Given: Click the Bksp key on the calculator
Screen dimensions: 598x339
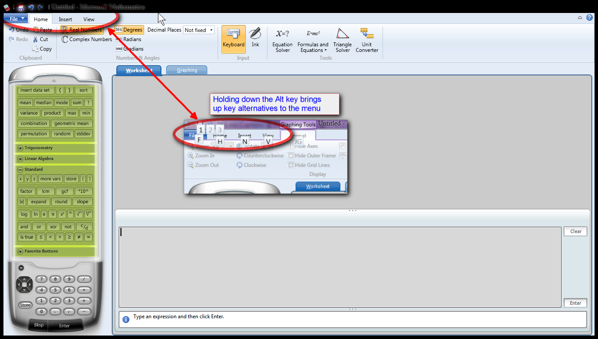Looking at the screenshot, I should pos(39,326).
